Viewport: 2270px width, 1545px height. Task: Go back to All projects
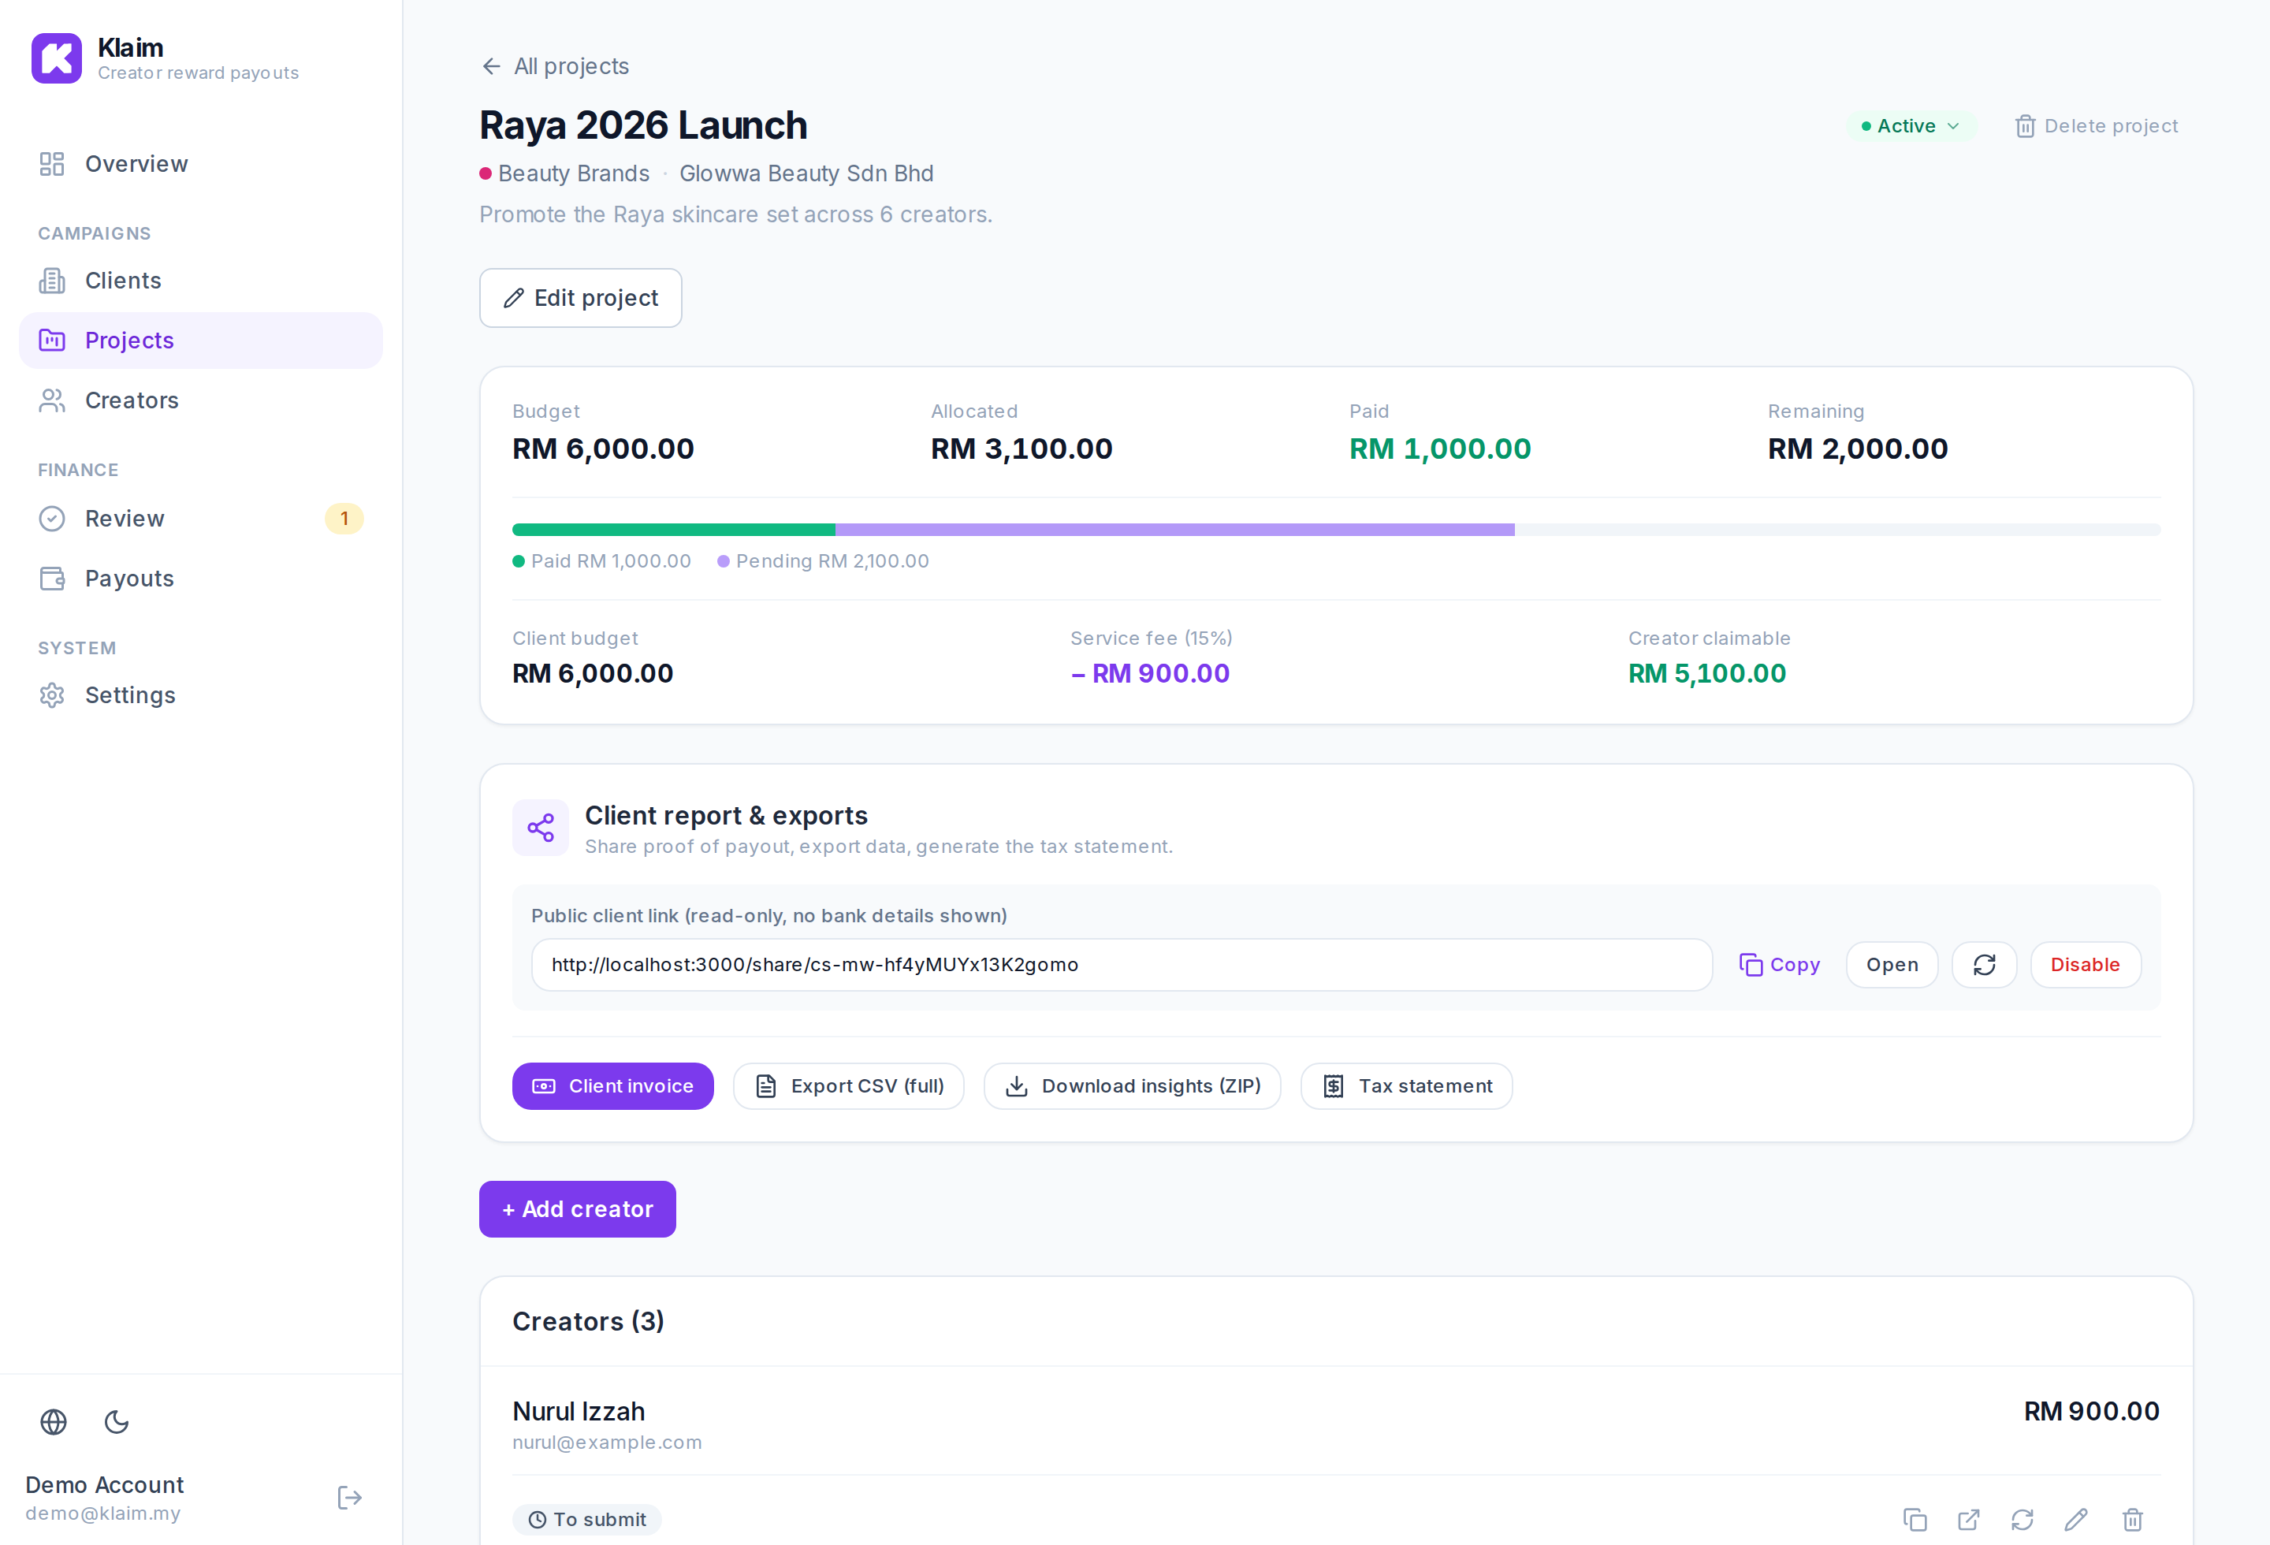click(555, 66)
